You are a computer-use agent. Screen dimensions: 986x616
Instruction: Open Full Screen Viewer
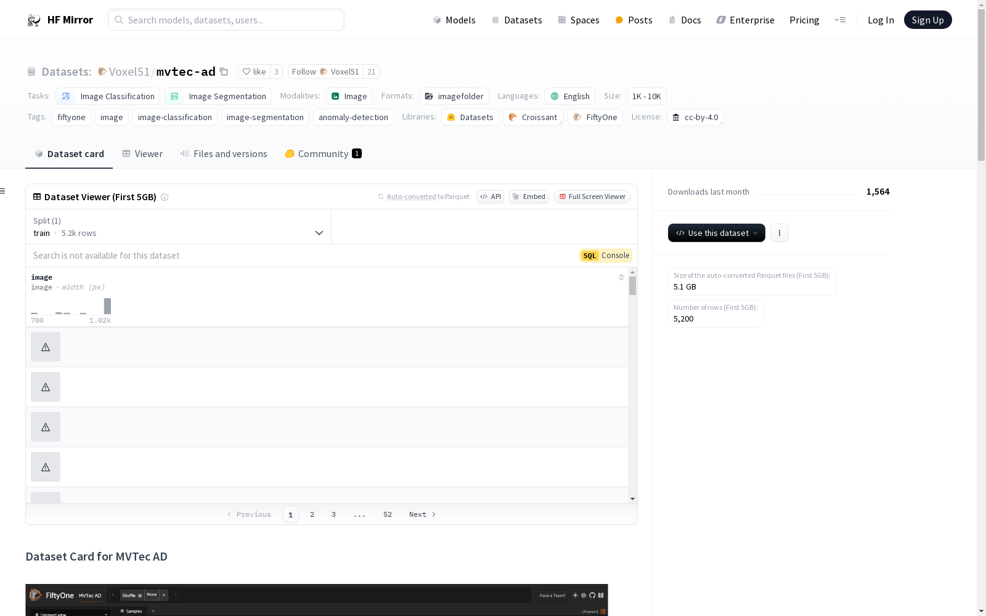click(592, 197)
